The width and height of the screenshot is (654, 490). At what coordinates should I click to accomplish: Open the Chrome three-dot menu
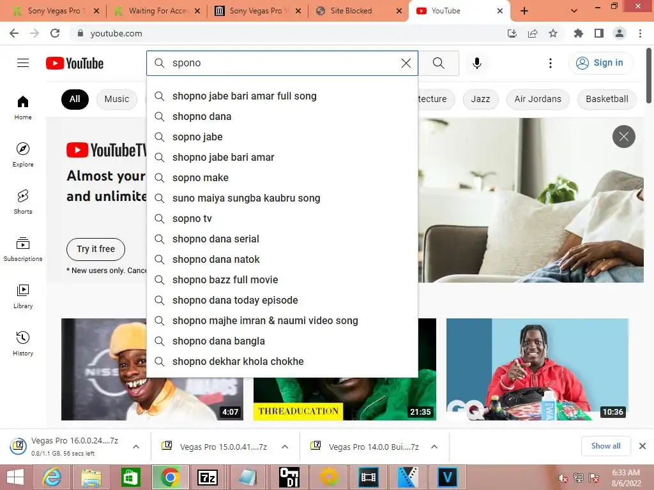coord(640,33)
